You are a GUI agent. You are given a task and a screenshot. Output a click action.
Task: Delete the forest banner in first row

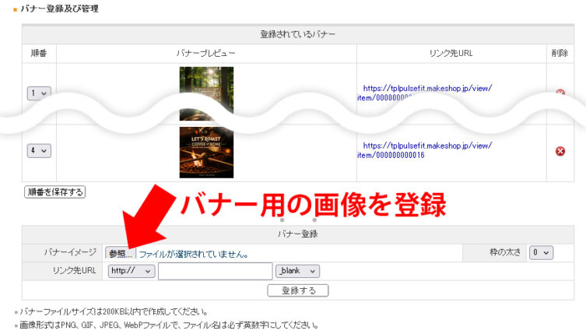pos(560,93)
